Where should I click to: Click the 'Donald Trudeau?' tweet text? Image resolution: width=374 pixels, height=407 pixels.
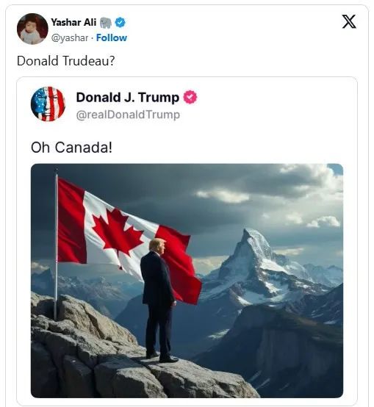(65, 61)
